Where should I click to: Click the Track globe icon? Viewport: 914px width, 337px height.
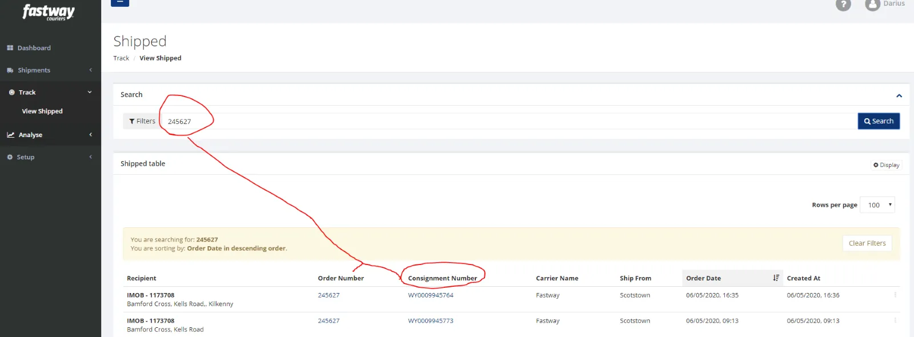pyautogui.click(x=11, y=93)
